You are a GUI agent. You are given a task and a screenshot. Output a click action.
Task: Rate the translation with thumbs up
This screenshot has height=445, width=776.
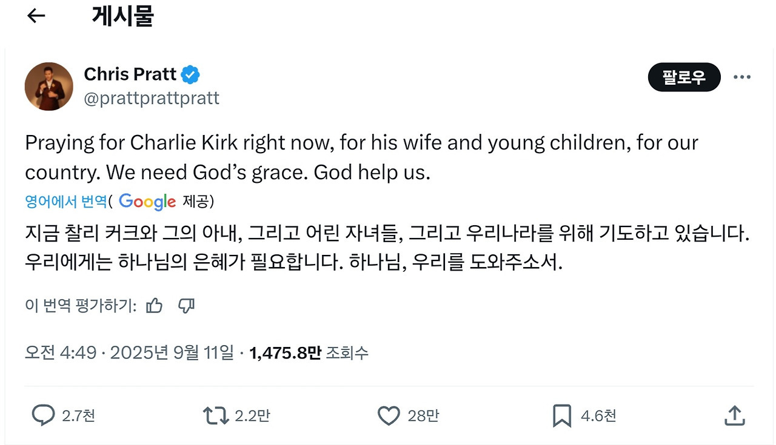(x=154, y=306)
